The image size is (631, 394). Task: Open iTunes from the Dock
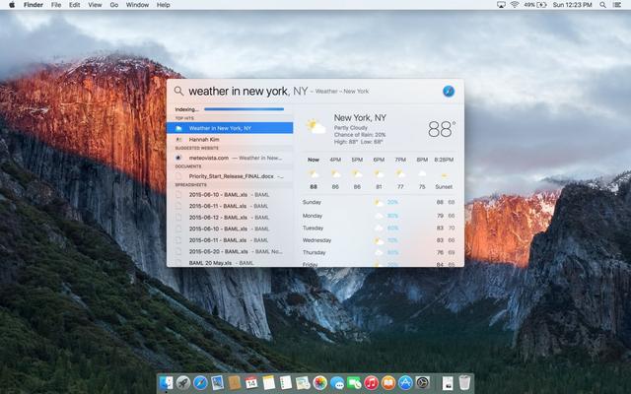(371, 382)
